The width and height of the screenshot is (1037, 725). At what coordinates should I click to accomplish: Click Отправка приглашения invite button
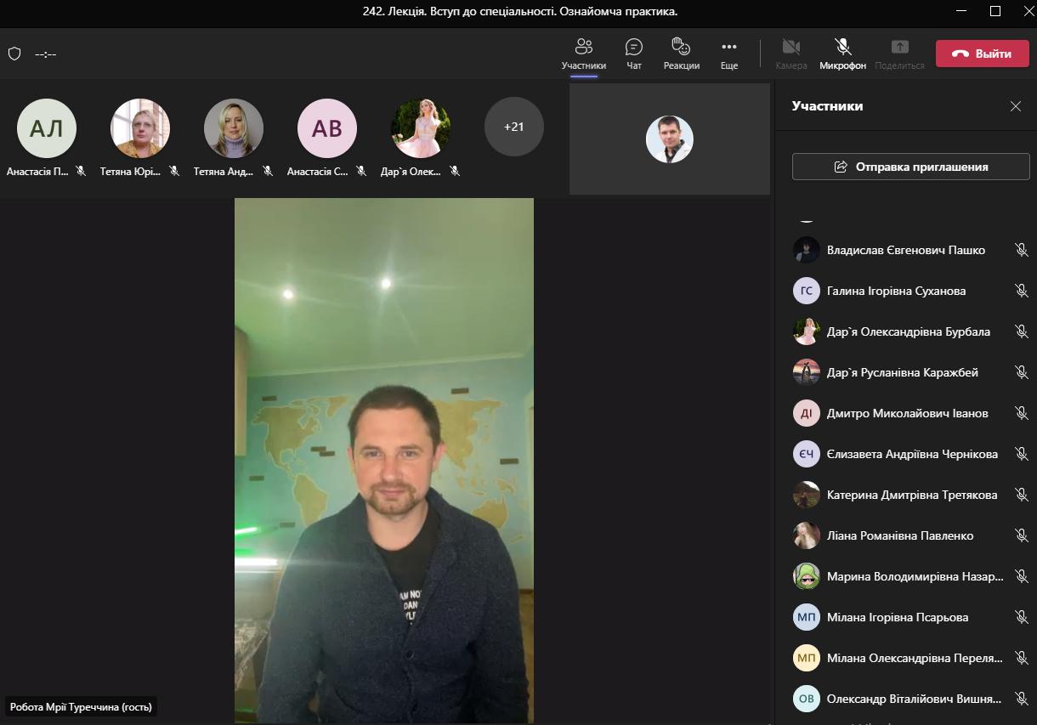(910, 167)
